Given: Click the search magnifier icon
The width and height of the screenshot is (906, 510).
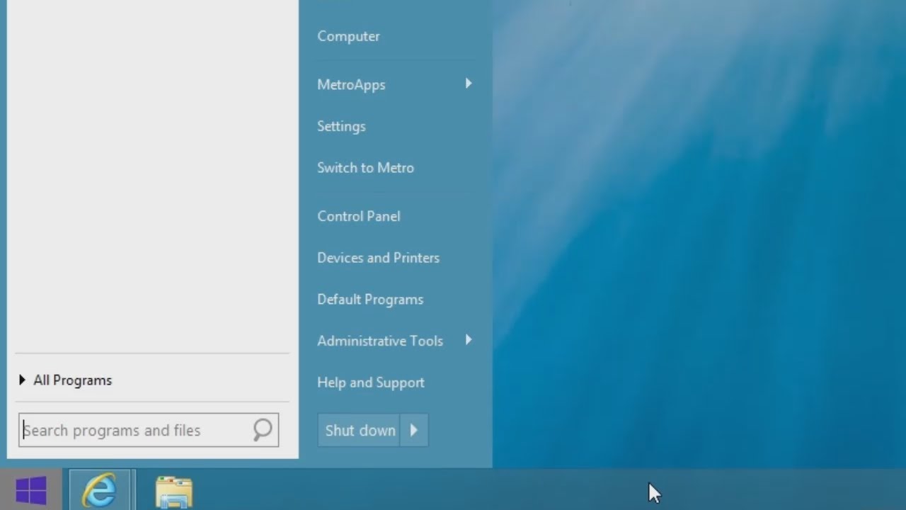Looking at the screenshot, I should pyautogui.click(x=263, y=429).
